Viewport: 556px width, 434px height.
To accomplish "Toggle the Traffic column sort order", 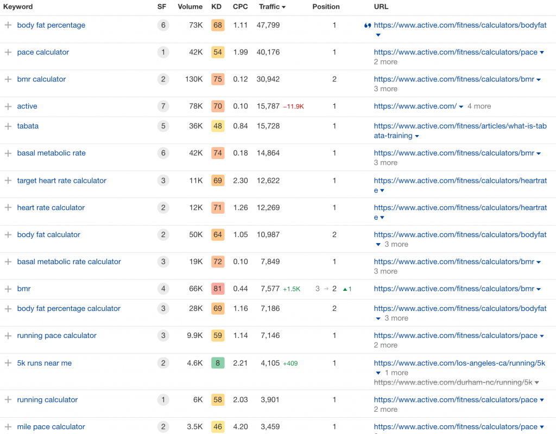I will (273, 7).
